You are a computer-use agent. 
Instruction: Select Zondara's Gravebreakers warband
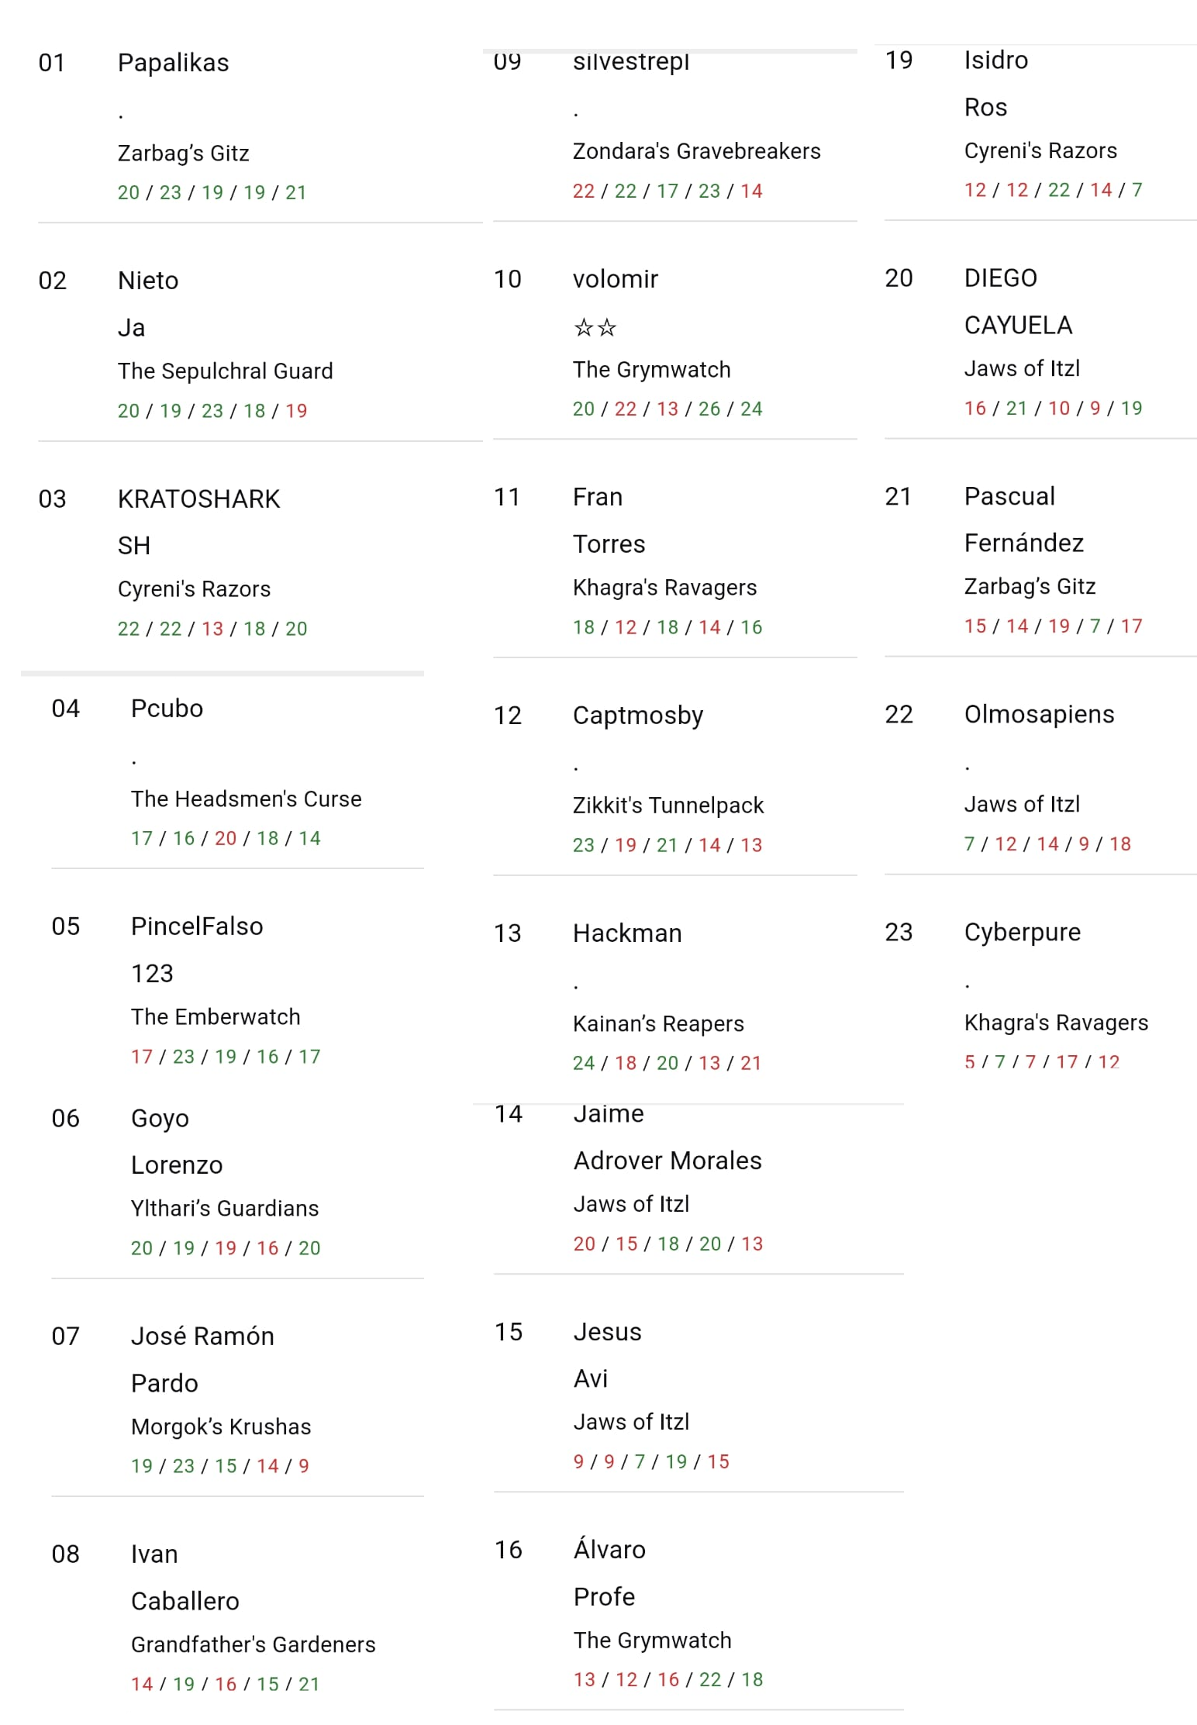click(696, 151)
